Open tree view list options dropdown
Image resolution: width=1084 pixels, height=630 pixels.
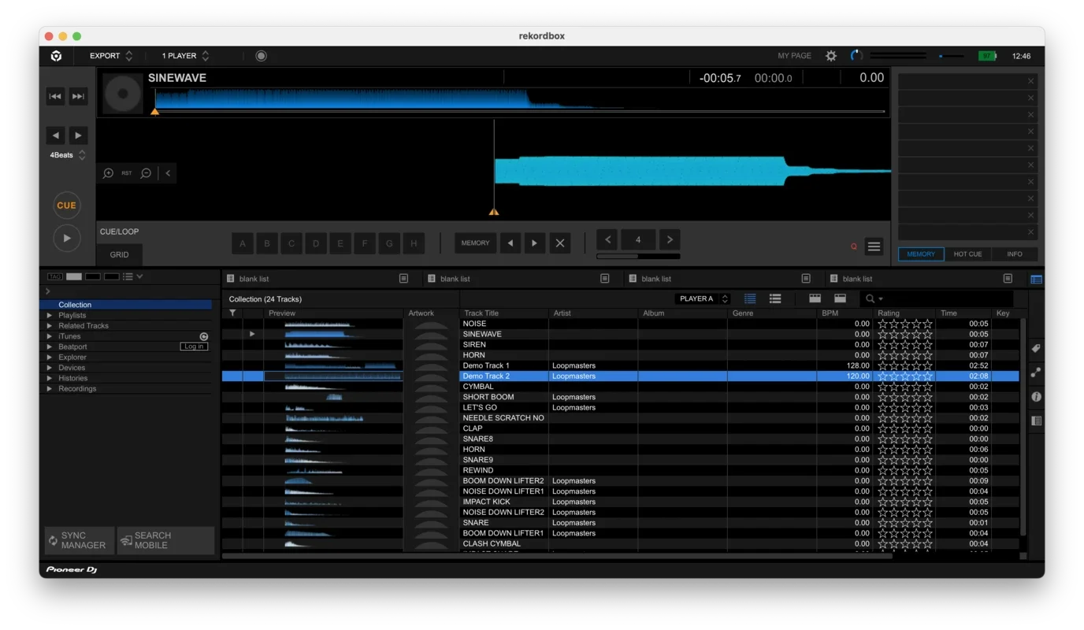132,276
